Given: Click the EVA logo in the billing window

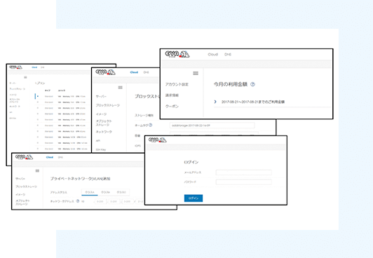Looking at the screenshot, I should tap(177, 54).
